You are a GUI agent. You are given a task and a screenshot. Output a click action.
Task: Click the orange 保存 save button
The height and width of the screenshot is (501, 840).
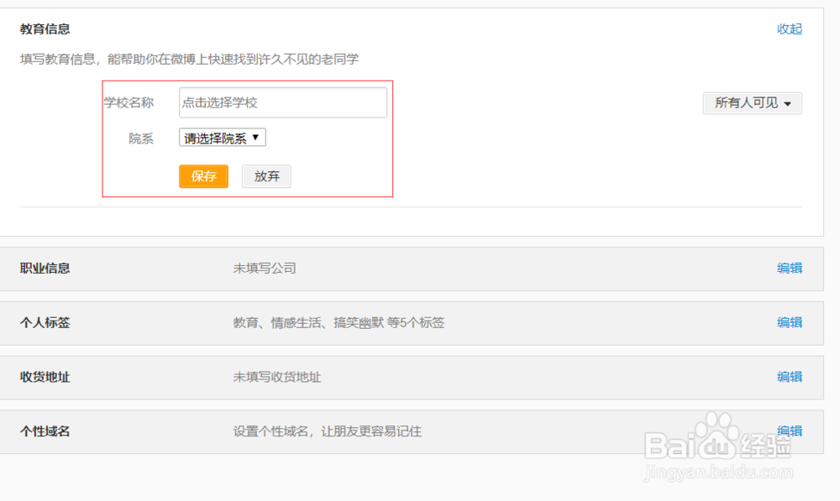tap(203, 176)
